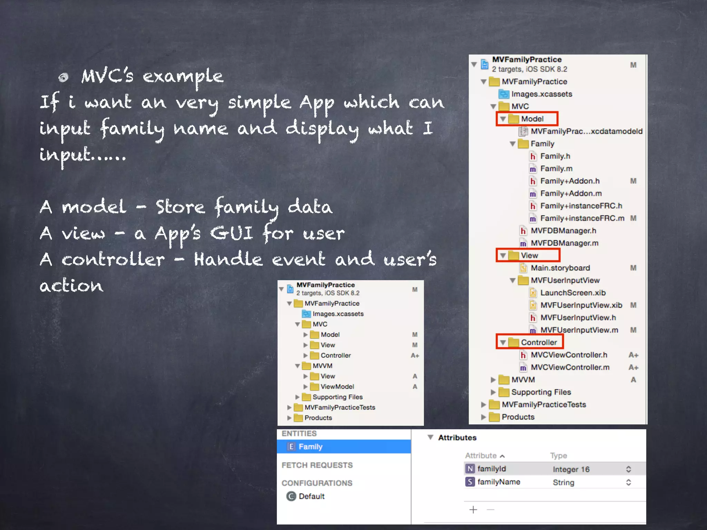This screenshot has width=707, height=530.
Task: Click the Main.storyboard file icon
Action: coord(523,268)
